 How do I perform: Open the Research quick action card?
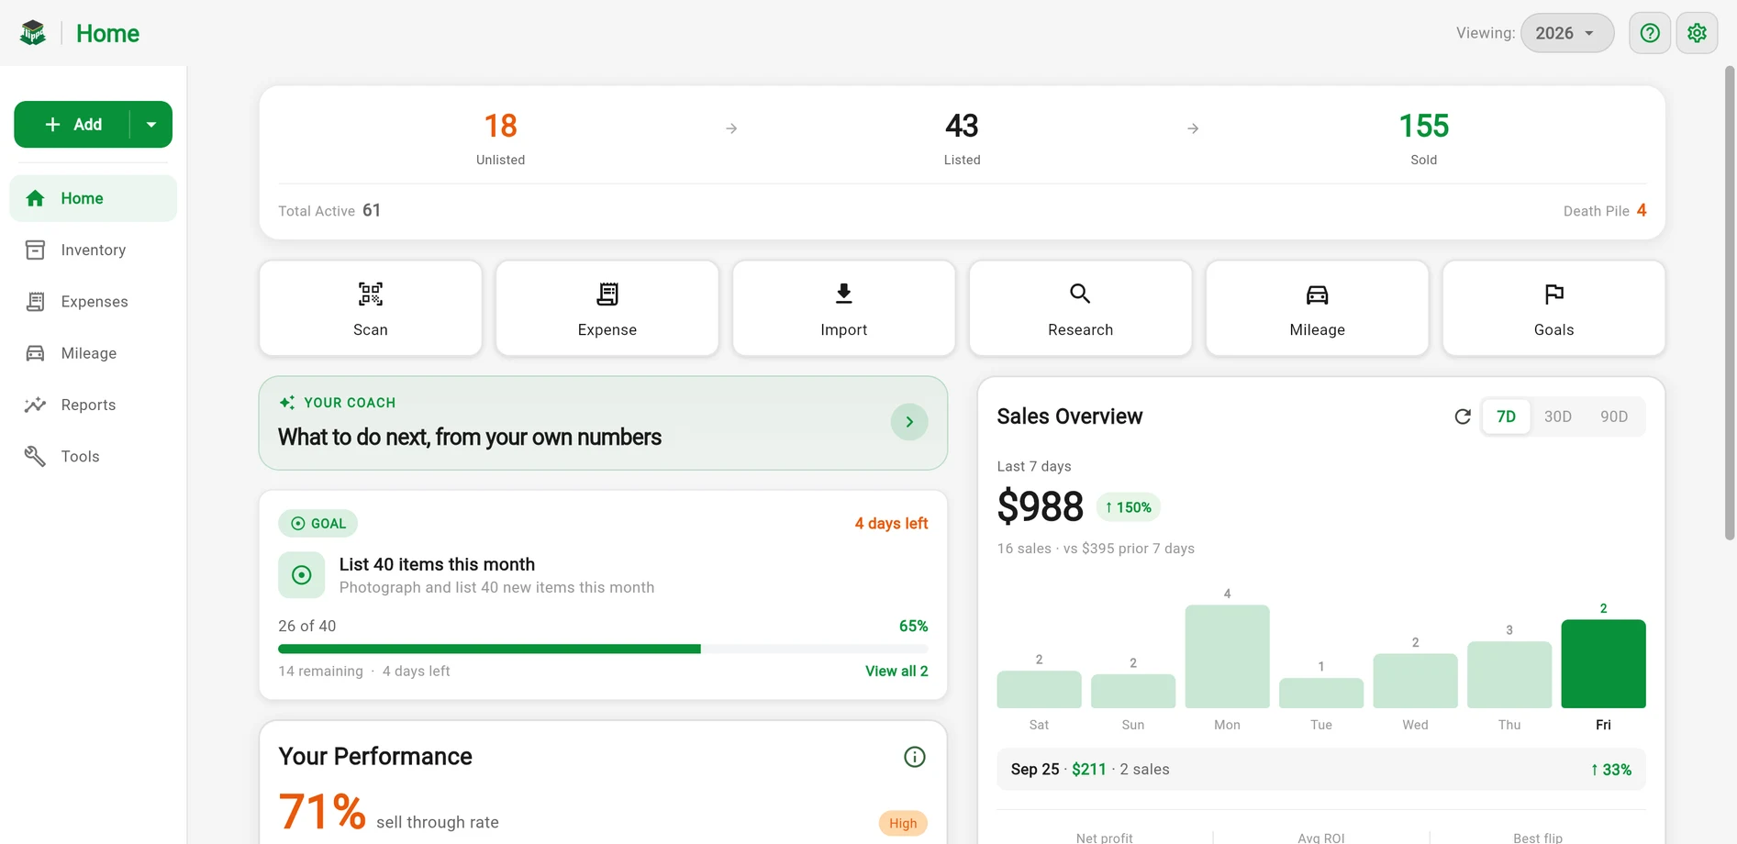1081,308
